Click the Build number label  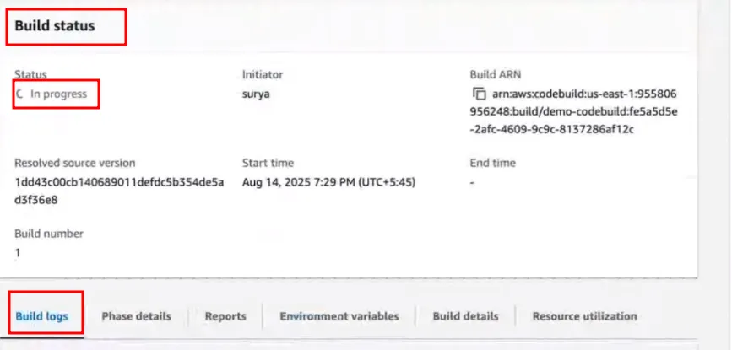pos(49,234)
